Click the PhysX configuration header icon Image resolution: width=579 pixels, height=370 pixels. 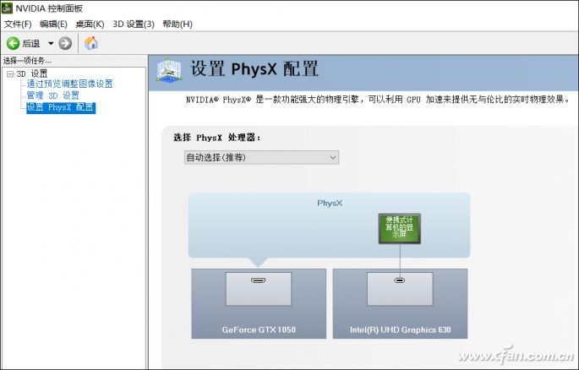[169, 70]
